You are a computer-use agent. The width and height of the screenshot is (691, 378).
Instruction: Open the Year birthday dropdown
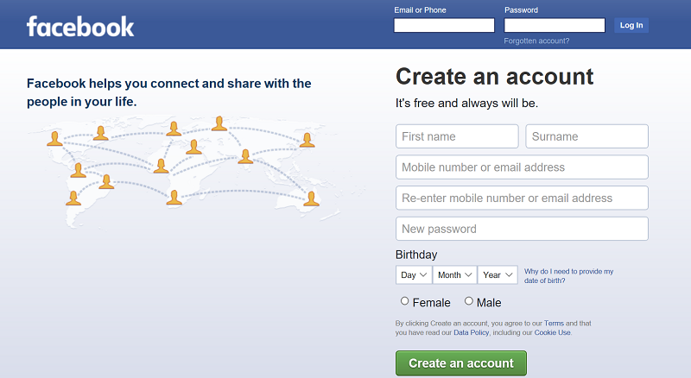pyautogui.click(x=498, y=274)
